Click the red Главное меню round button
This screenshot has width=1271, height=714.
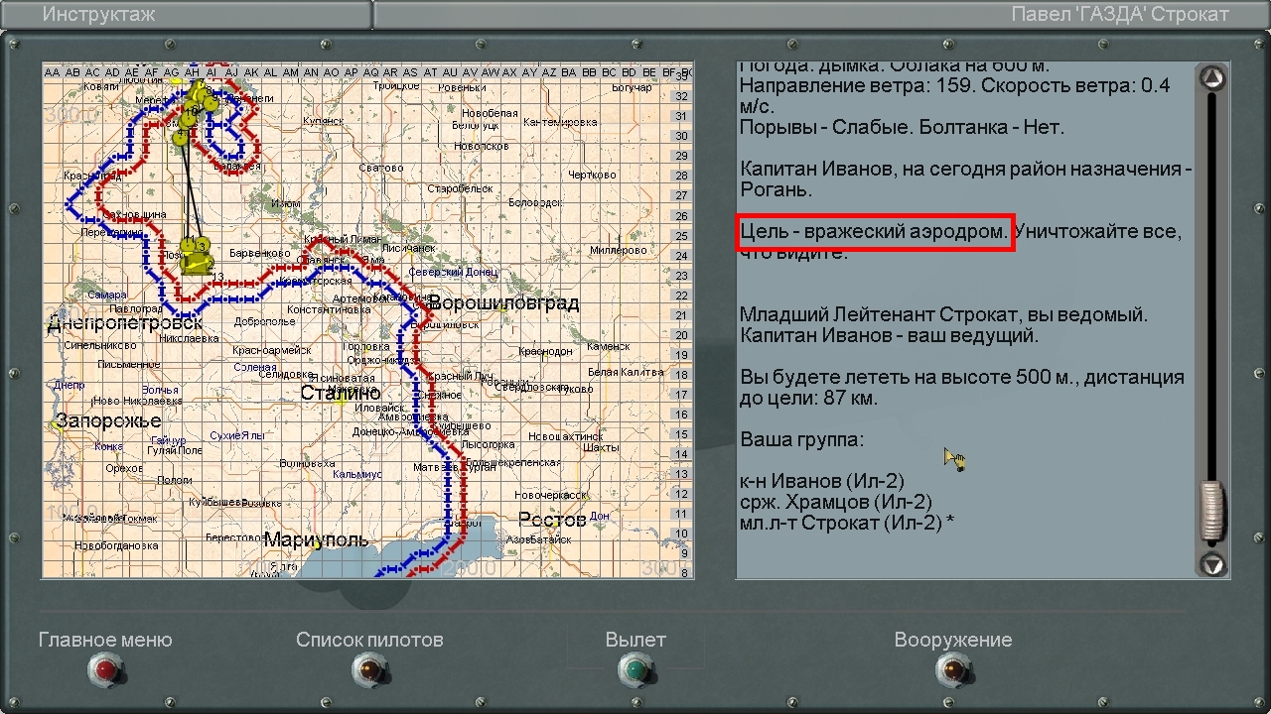coord(105,671)
